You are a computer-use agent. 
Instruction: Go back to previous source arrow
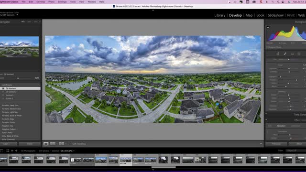pyautogui.click(x=12, y=151)
